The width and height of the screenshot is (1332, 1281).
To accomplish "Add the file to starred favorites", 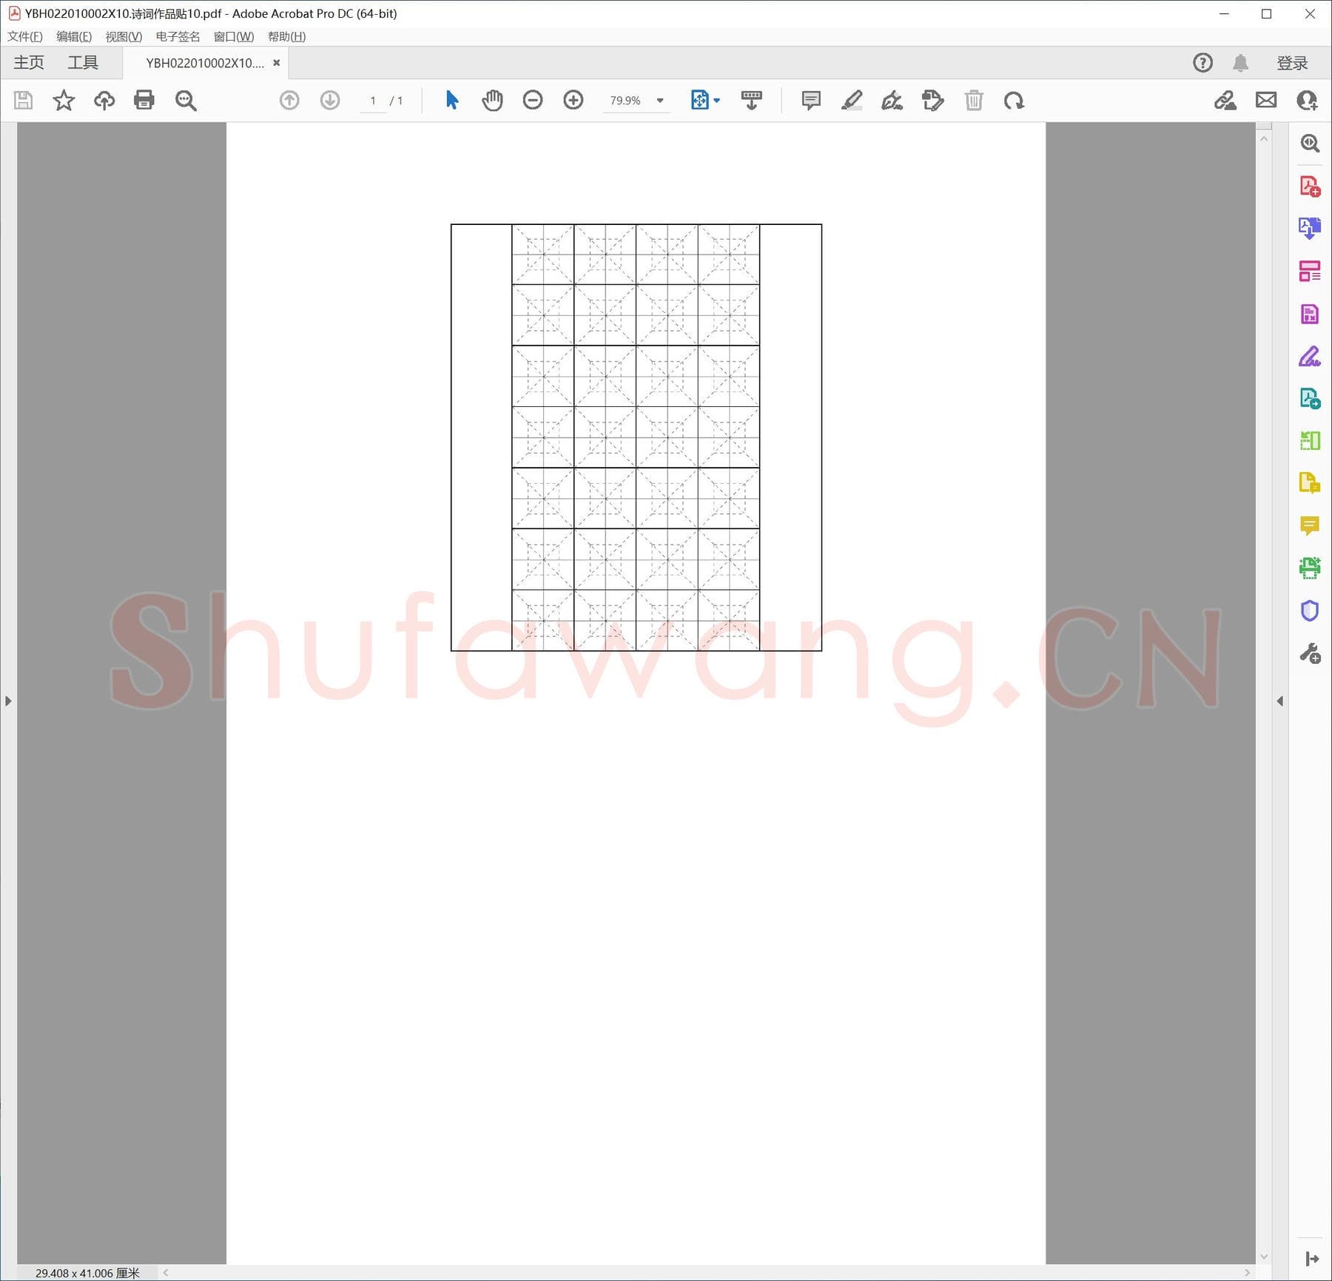I will (64, 100).
